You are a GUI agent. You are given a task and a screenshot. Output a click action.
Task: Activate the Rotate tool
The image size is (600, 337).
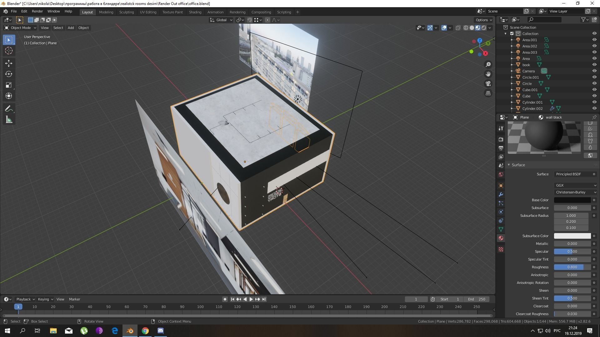coord(9,74)
